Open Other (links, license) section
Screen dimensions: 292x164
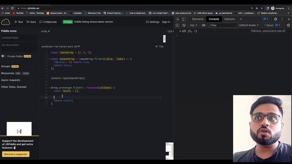(x=14, y=87)
